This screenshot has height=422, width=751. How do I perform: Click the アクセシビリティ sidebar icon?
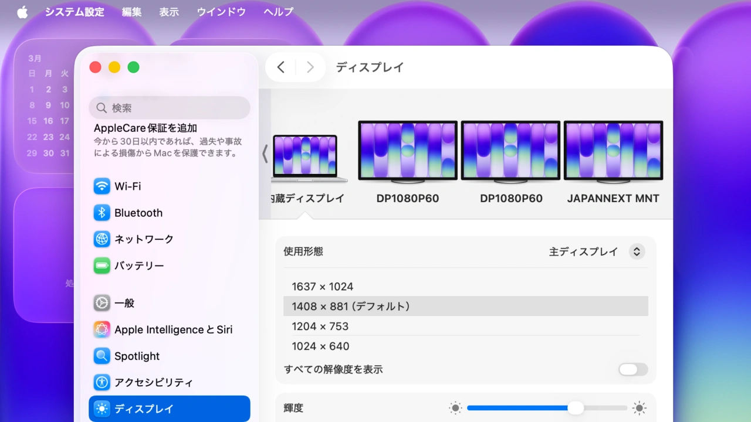[x=102, y=382]
